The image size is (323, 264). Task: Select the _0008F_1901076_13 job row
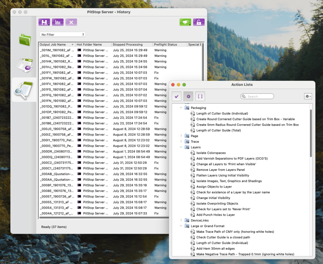pyautogui.click(x=104, y=185)
